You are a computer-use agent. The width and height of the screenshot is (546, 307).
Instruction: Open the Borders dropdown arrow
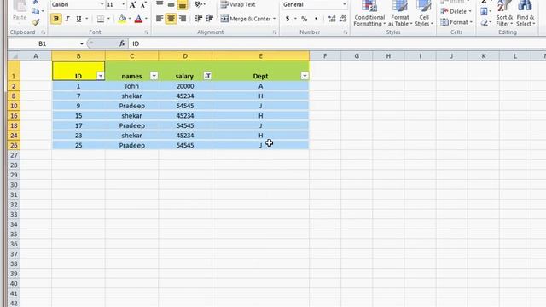[108, 19]
